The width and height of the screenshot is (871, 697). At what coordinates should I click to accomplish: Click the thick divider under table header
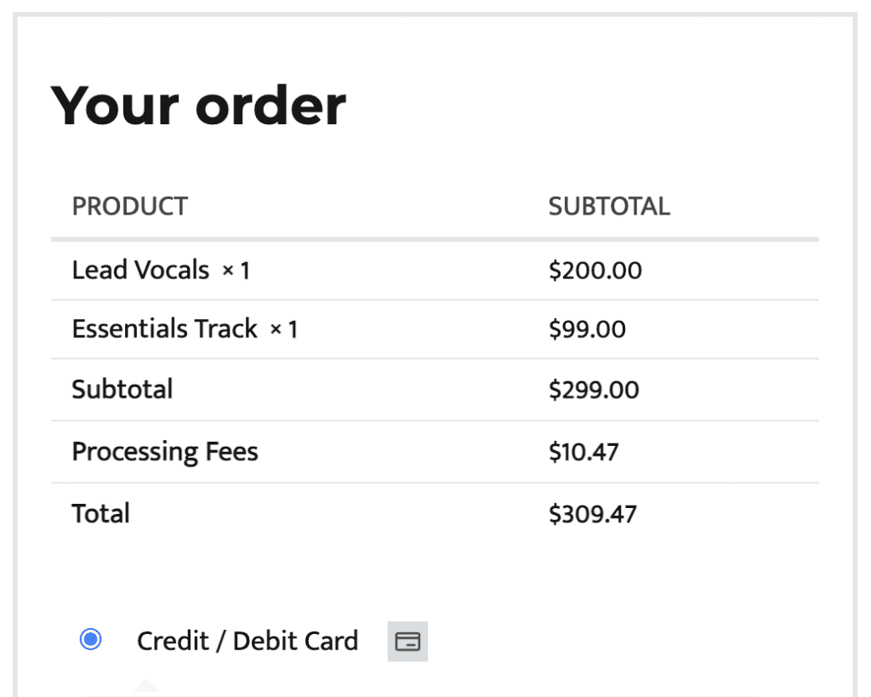coord(435,239)
